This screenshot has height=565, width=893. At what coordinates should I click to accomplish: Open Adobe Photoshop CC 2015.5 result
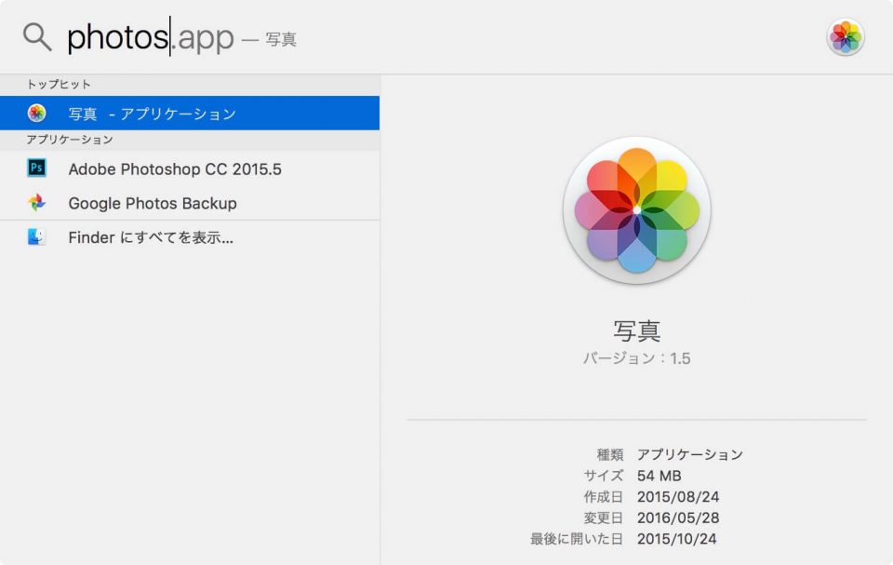[190, 168]
